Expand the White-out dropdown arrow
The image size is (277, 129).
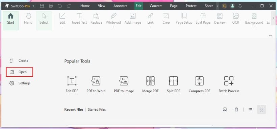click(114, 27)
